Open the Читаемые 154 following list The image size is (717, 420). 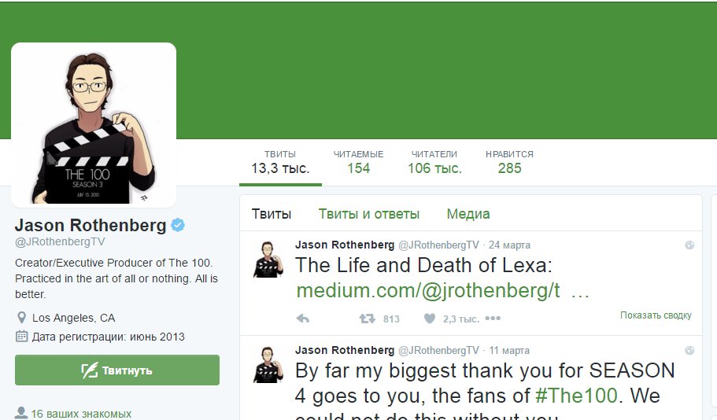coord(358,162)
